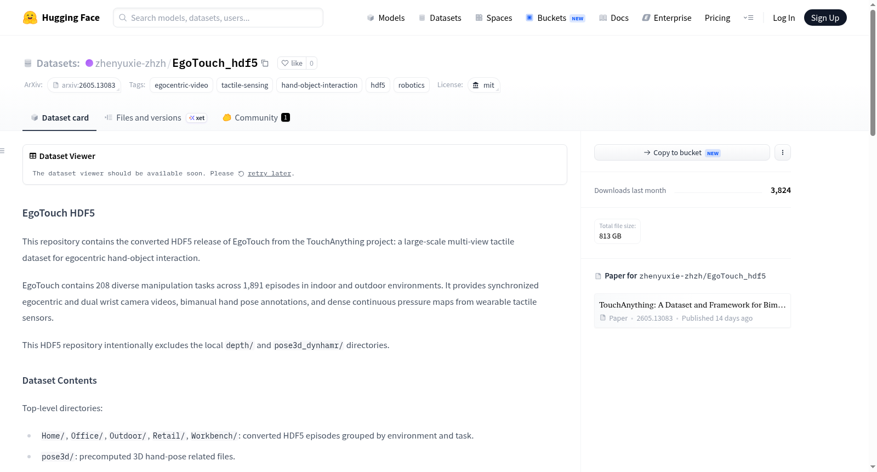Viewport: 877px width, 472px height.
Task: Click the depth/ code text
Action: 240,345
